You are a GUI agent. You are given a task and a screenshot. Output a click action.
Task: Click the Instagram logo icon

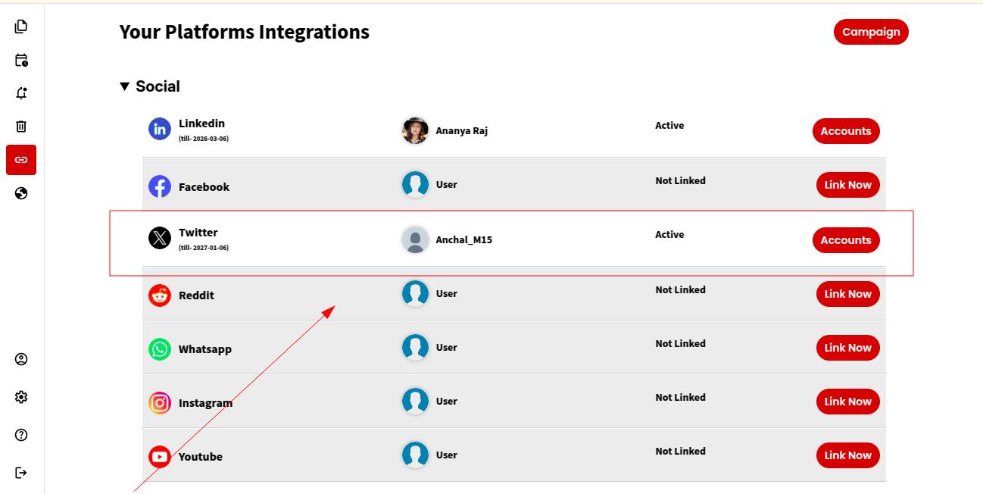pos(160,402)
